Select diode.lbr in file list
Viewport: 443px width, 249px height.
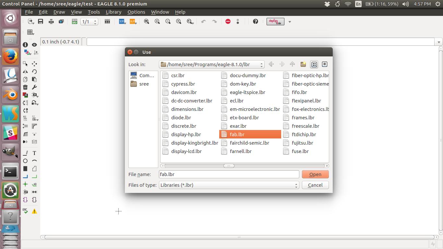point(177,117)
